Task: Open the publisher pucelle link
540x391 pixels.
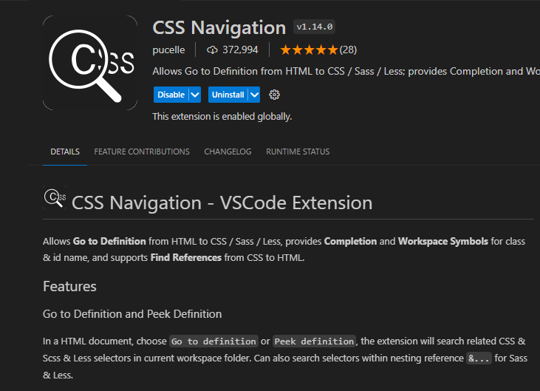Action: point(168,50)
